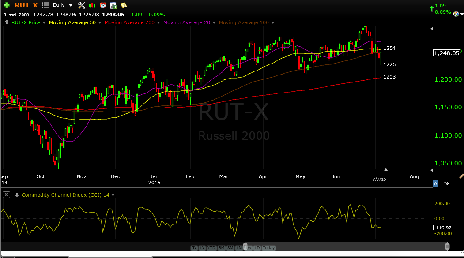Click the Moving Average 20 label
The height and width of the screenshot is (258, 464).
(x=187, y=22)
